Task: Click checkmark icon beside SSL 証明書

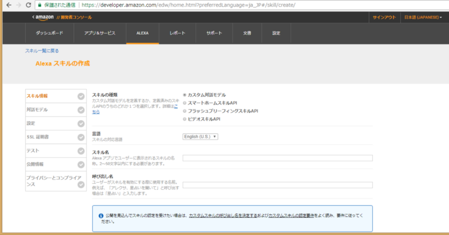Action: [x=81, y=137]
